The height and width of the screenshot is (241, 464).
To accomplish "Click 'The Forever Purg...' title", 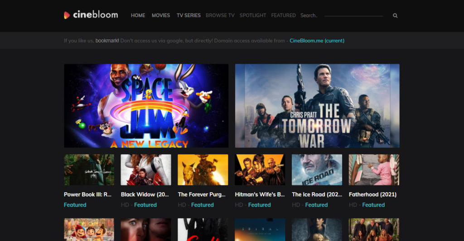I will (x=202, y=194).
